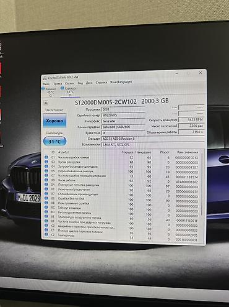Click status icon for Неисправимые ошибки
The height and width of the screenshot is (307, 229).
(x=46, y=203)
